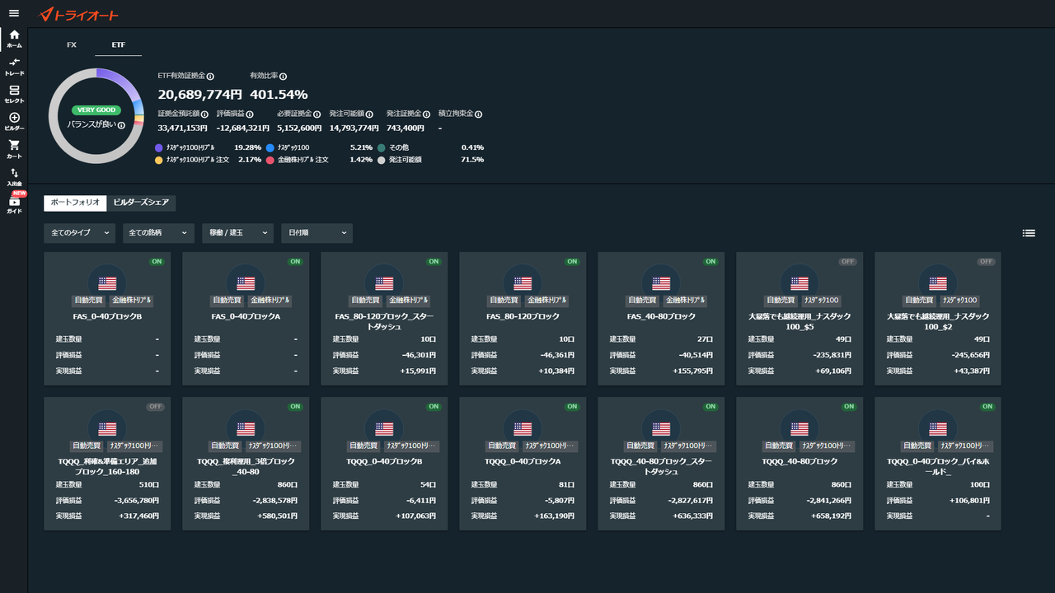Click the トライオート logo

click(x=79, y=14)
